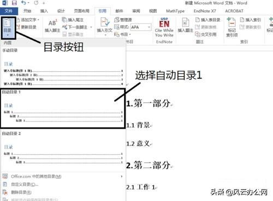Screen dimensions: 273x201
Task: Open the 添加文字 (Add Text) dropdown
Action: (x=28, y=20)
